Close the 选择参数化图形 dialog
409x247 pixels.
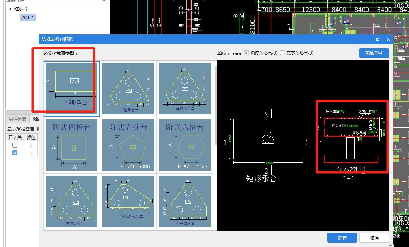point(388,39)
